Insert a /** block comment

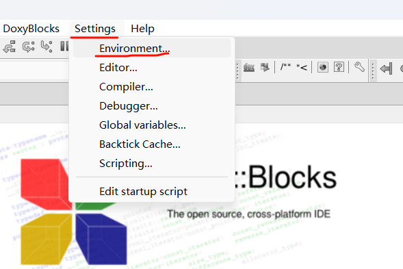click(285, 67)
